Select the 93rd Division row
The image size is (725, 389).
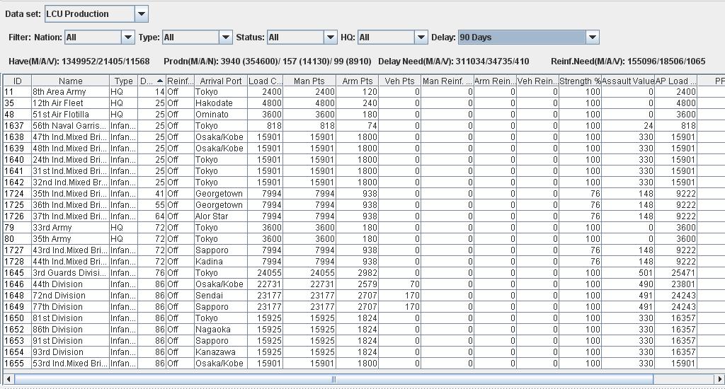[364, 352]
